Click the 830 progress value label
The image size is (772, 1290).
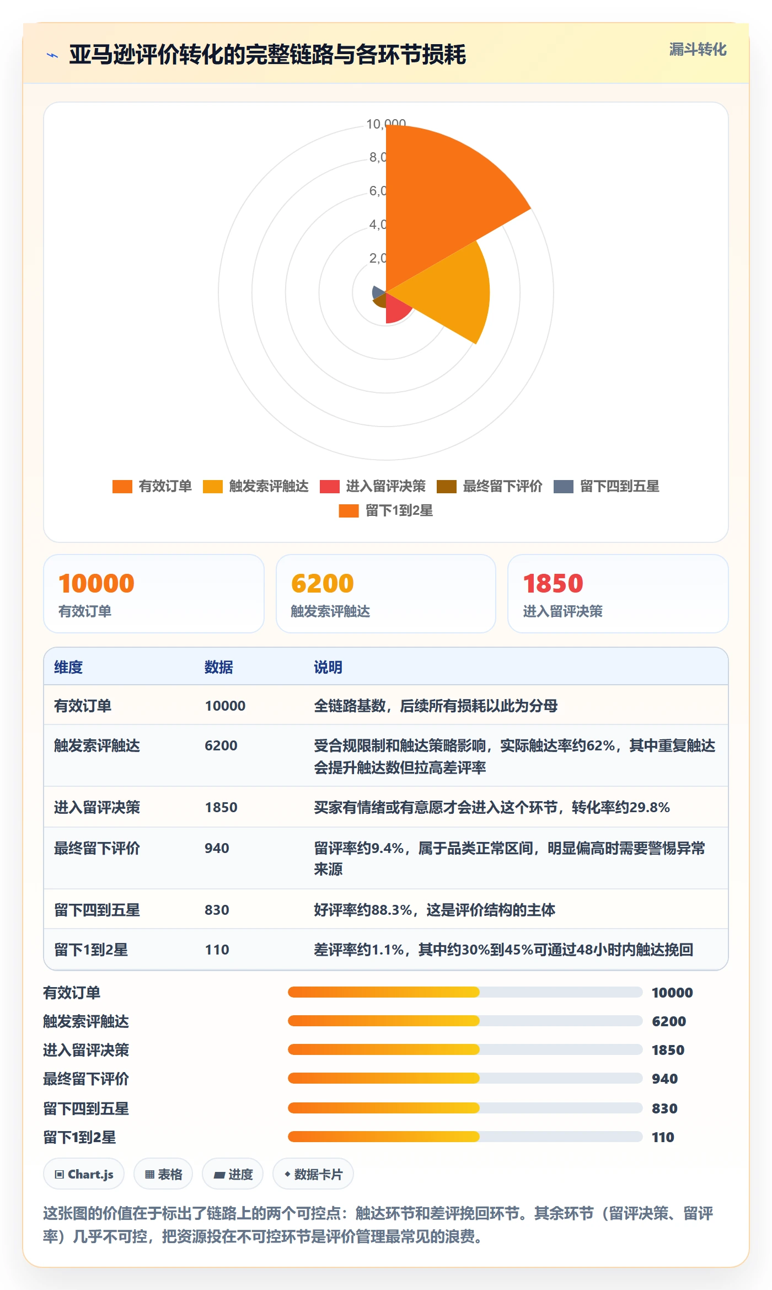664,1108
